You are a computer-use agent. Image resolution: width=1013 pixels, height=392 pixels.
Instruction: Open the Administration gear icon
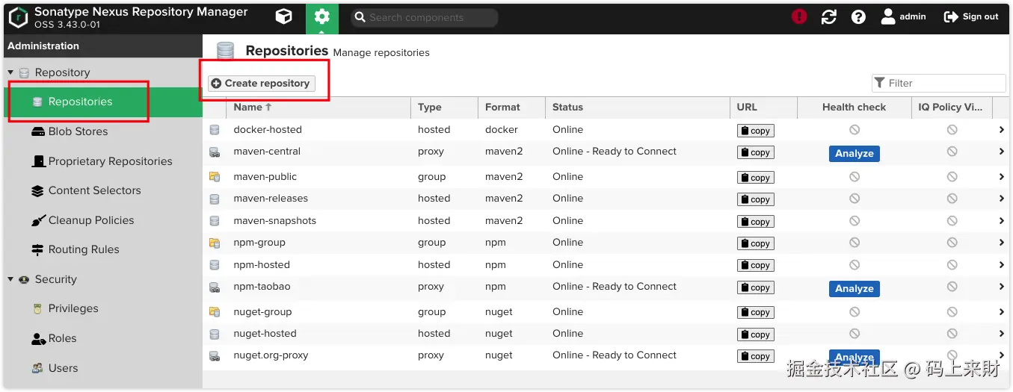click(321, 17)
